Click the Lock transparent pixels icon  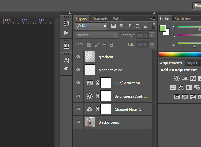pyautogui.click(x=89, y=45)
